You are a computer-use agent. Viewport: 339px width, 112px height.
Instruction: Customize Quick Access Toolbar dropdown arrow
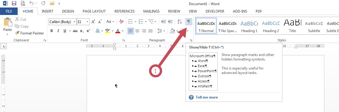click(x=59, y=4)
